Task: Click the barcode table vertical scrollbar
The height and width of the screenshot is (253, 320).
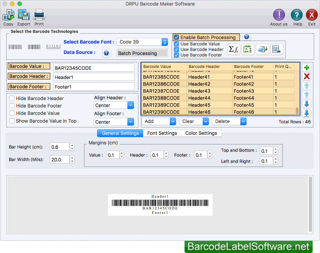Action: [x=297, y=111]
